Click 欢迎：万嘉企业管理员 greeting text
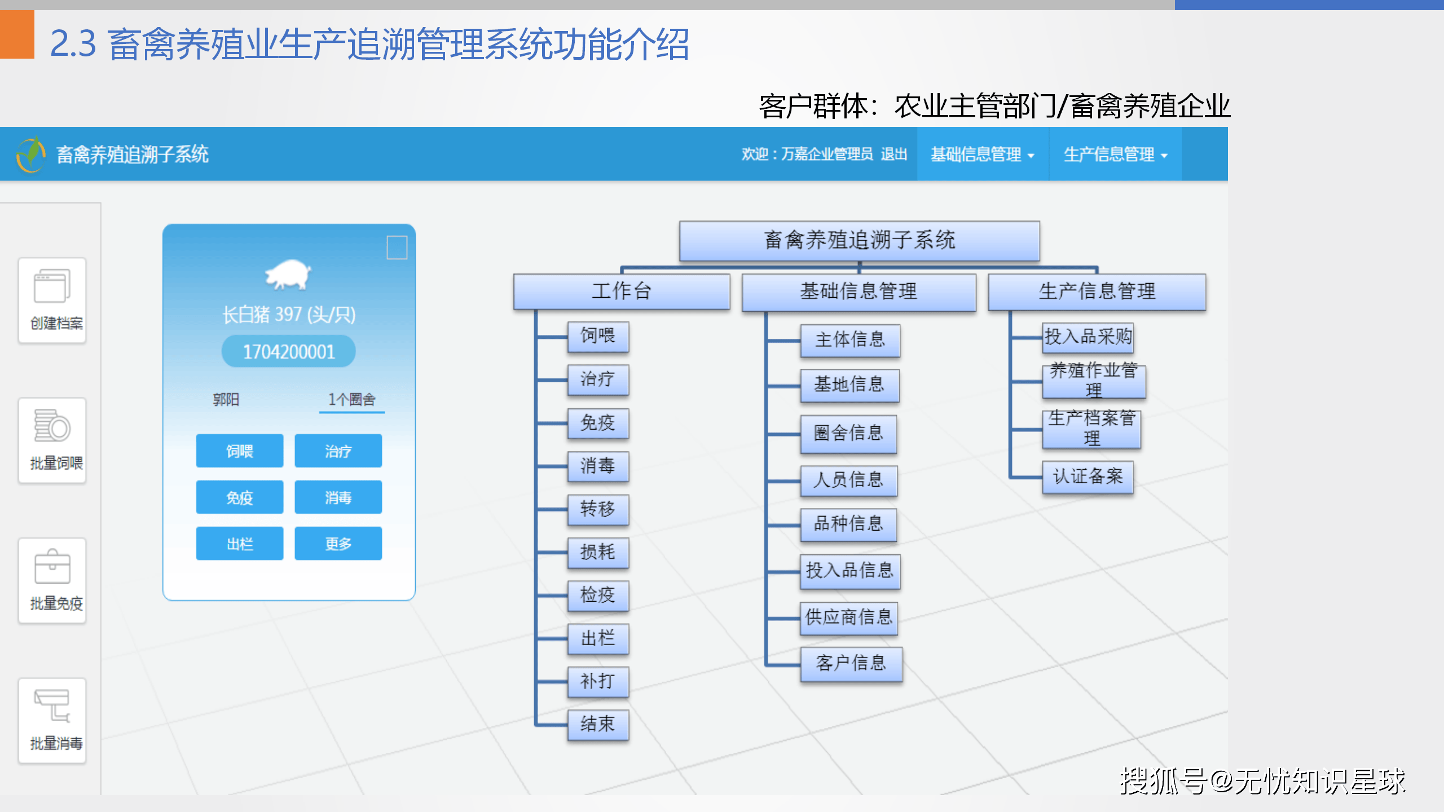The height and width of the screenshot is (812, 1444). click(807, 154)
